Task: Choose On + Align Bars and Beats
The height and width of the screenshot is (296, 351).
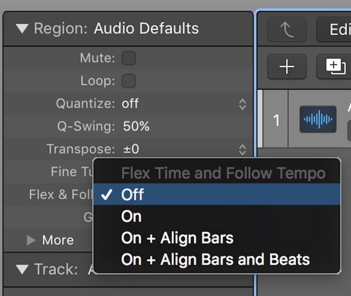Action: click(x=215, y=259)
